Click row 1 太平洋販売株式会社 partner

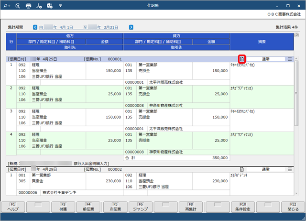(166, 82)
